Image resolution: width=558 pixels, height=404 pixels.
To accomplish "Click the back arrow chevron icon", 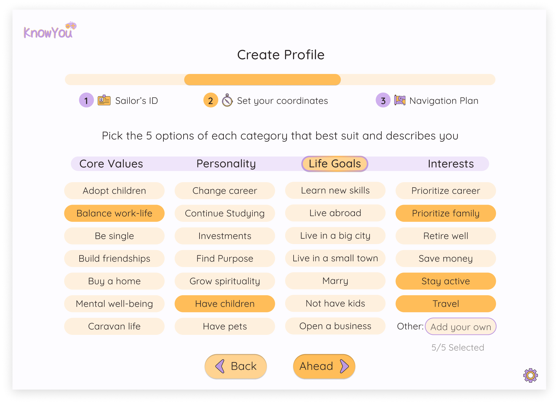I will pos(220,366).
